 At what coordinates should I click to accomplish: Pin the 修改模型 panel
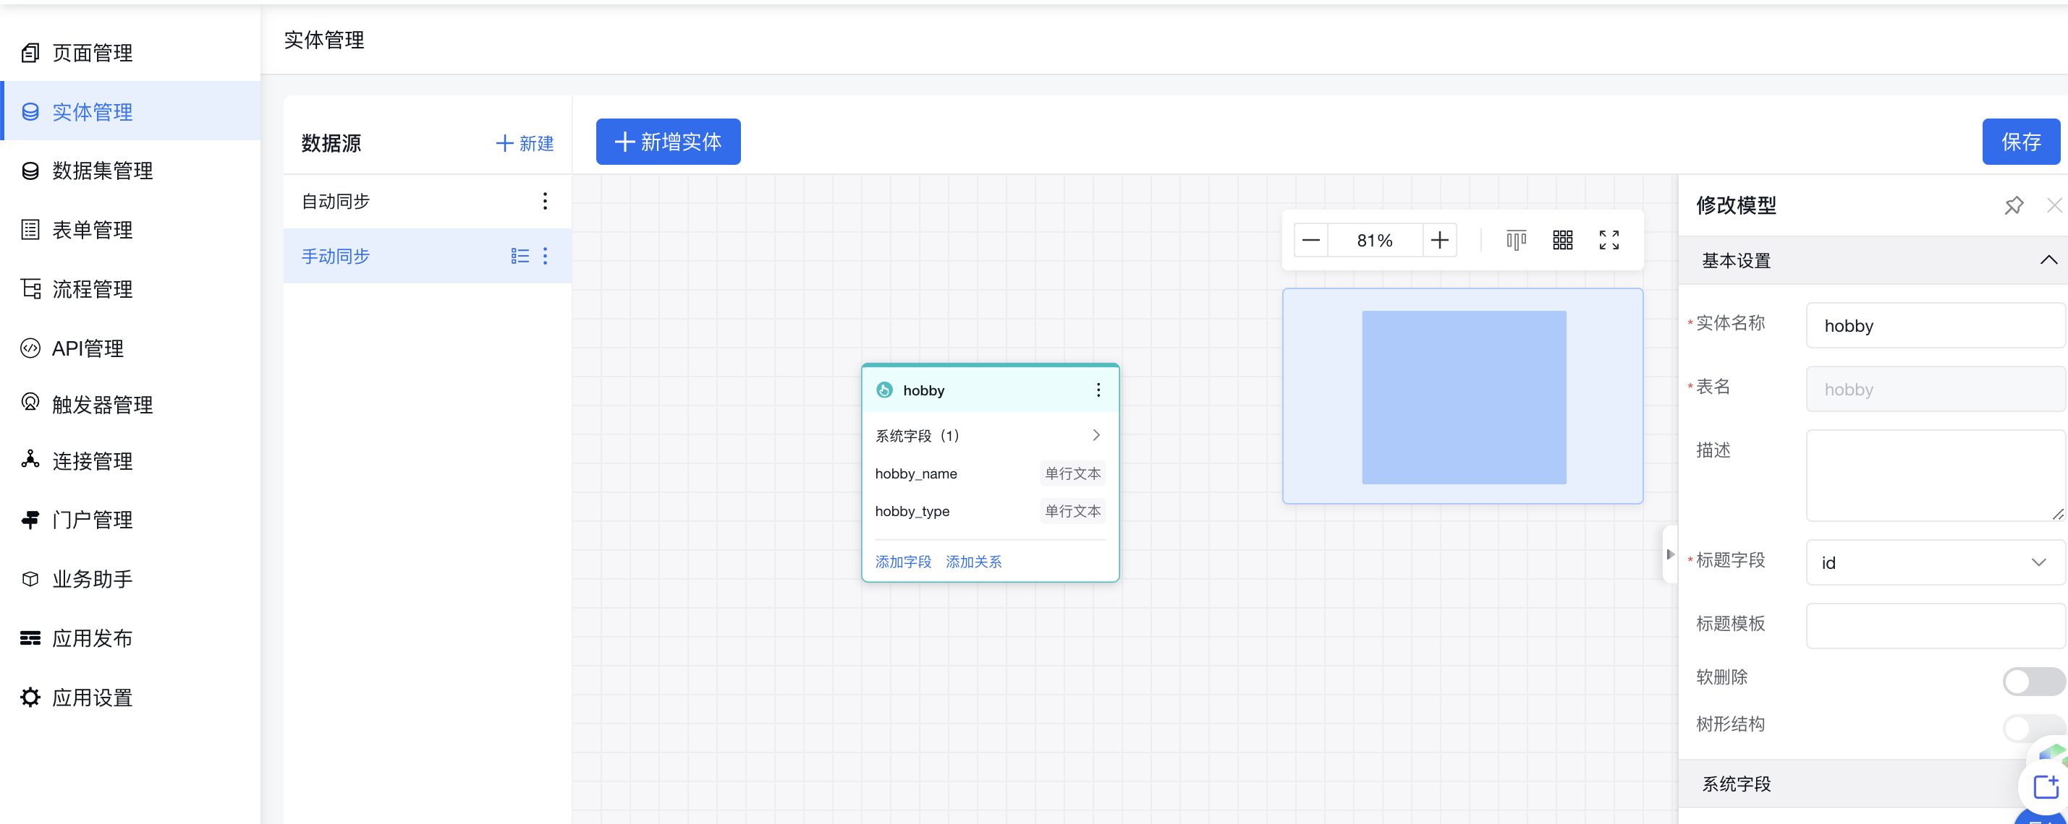tap(2014, 205)
